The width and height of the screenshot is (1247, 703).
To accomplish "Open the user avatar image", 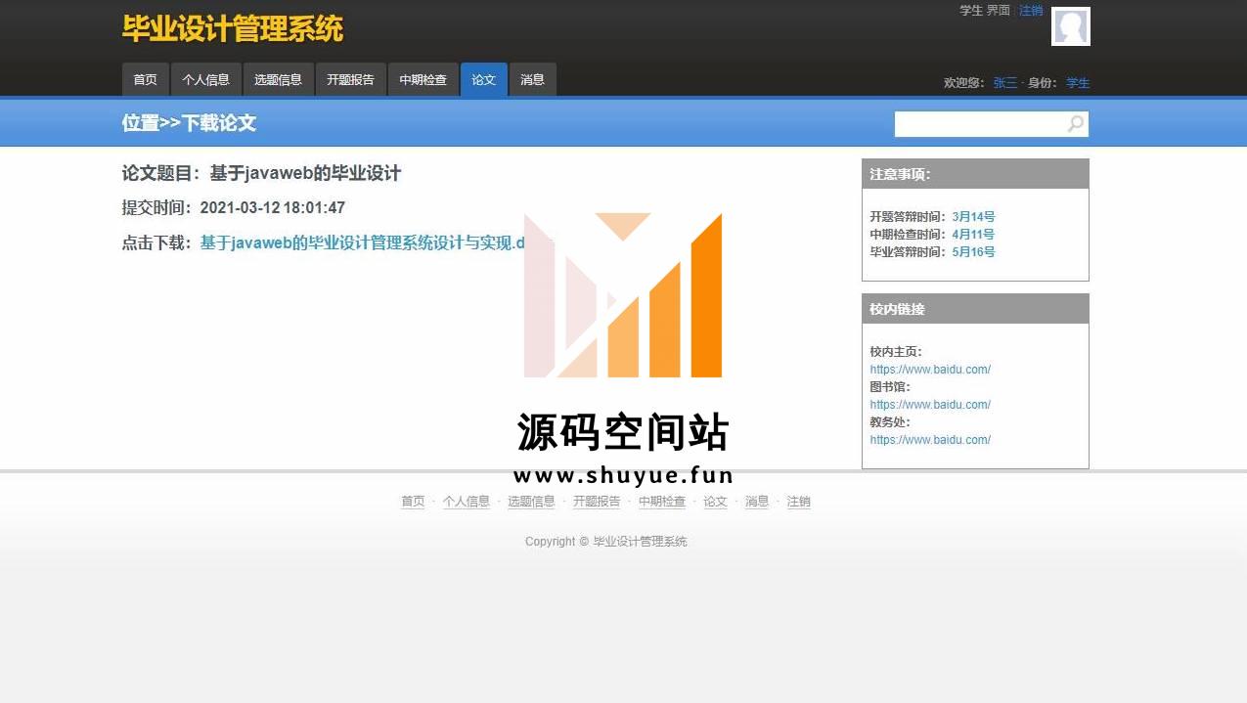I will [x=1071, y=26].
